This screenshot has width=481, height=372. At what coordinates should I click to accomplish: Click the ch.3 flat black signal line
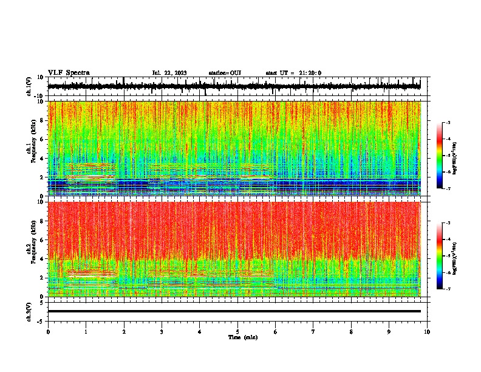[x=234, y=311]
